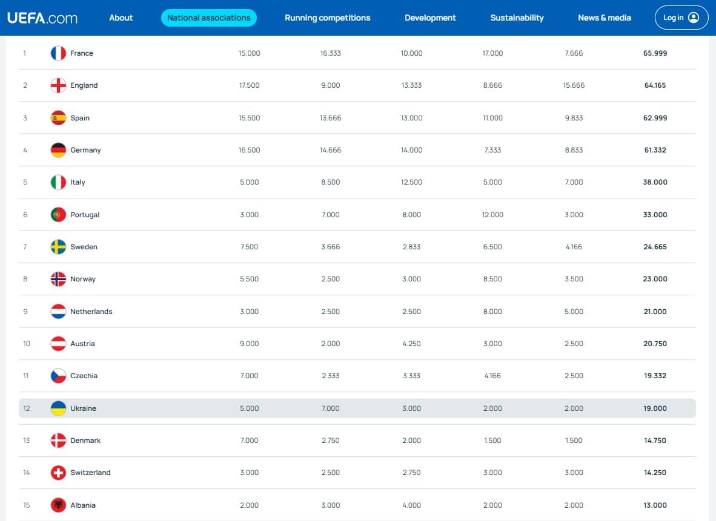Open the Czechia association link

click(84, 376)
